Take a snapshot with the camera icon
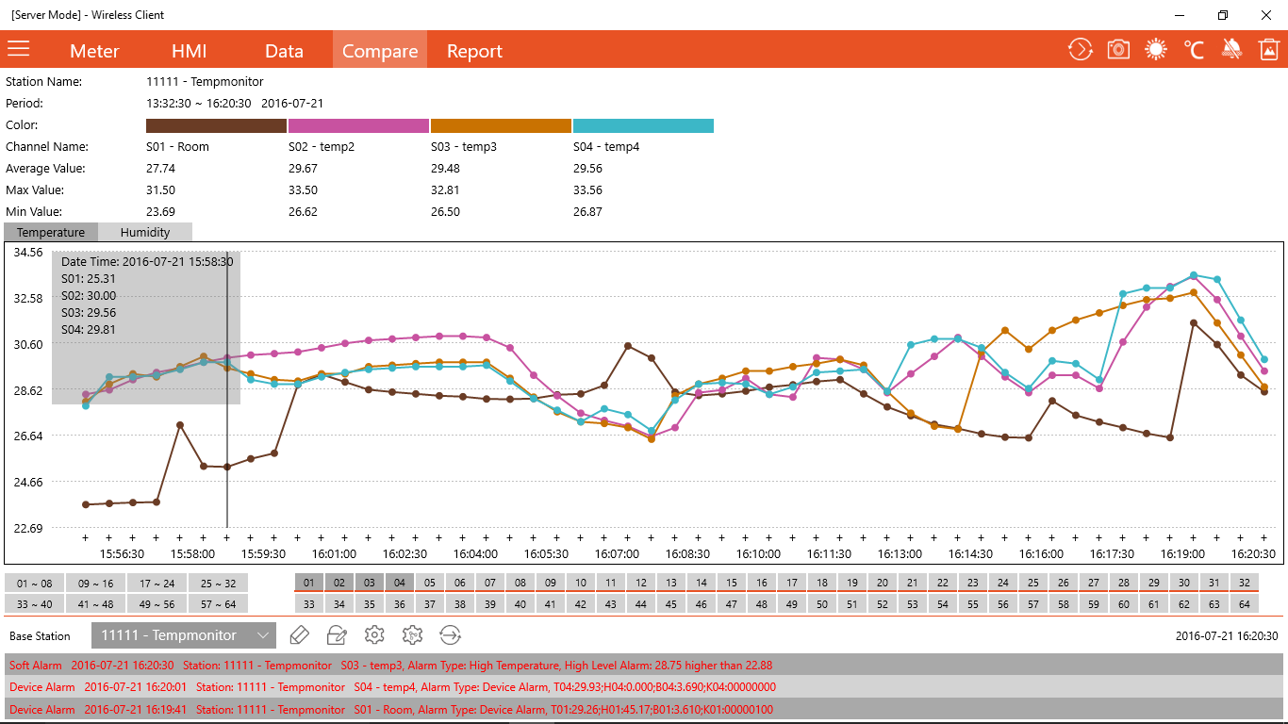Screen dimensions: 1288x724 coord(1118,50)
